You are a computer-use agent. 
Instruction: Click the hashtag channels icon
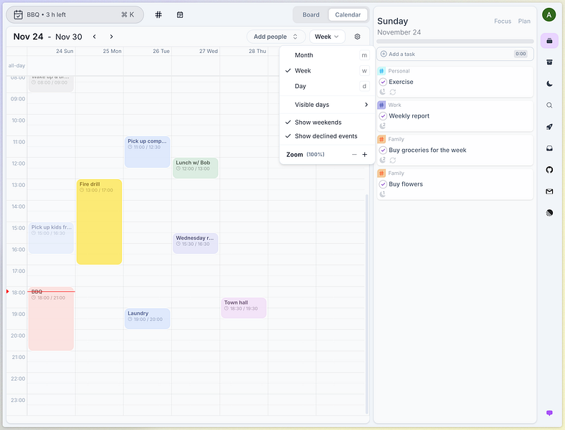[158, 15]
